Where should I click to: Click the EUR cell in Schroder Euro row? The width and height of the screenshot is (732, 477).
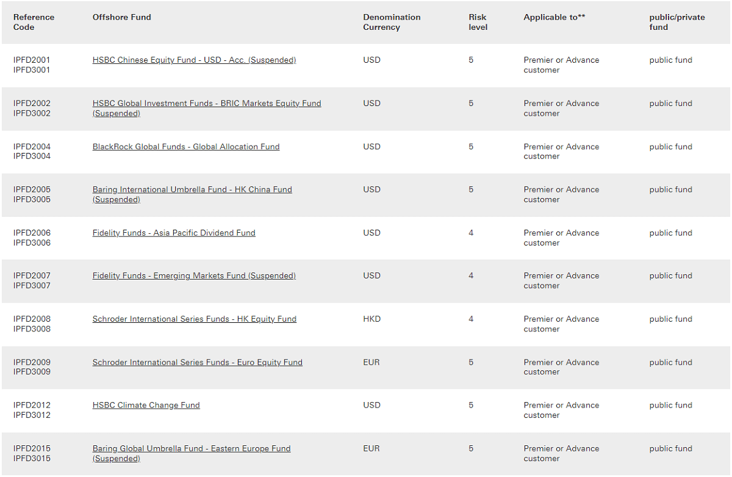(x=371, y=362)
